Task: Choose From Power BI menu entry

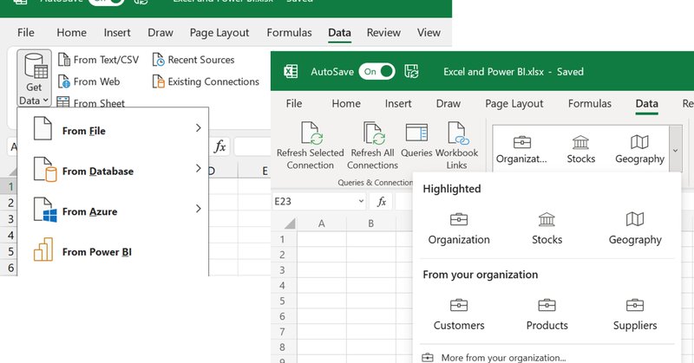Action: tap(113, 250)
